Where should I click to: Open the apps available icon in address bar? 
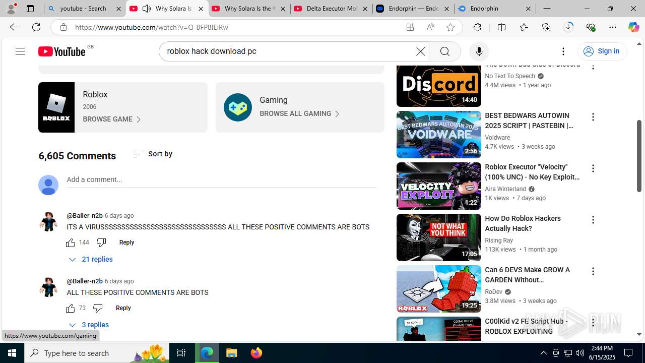[410, 27]
